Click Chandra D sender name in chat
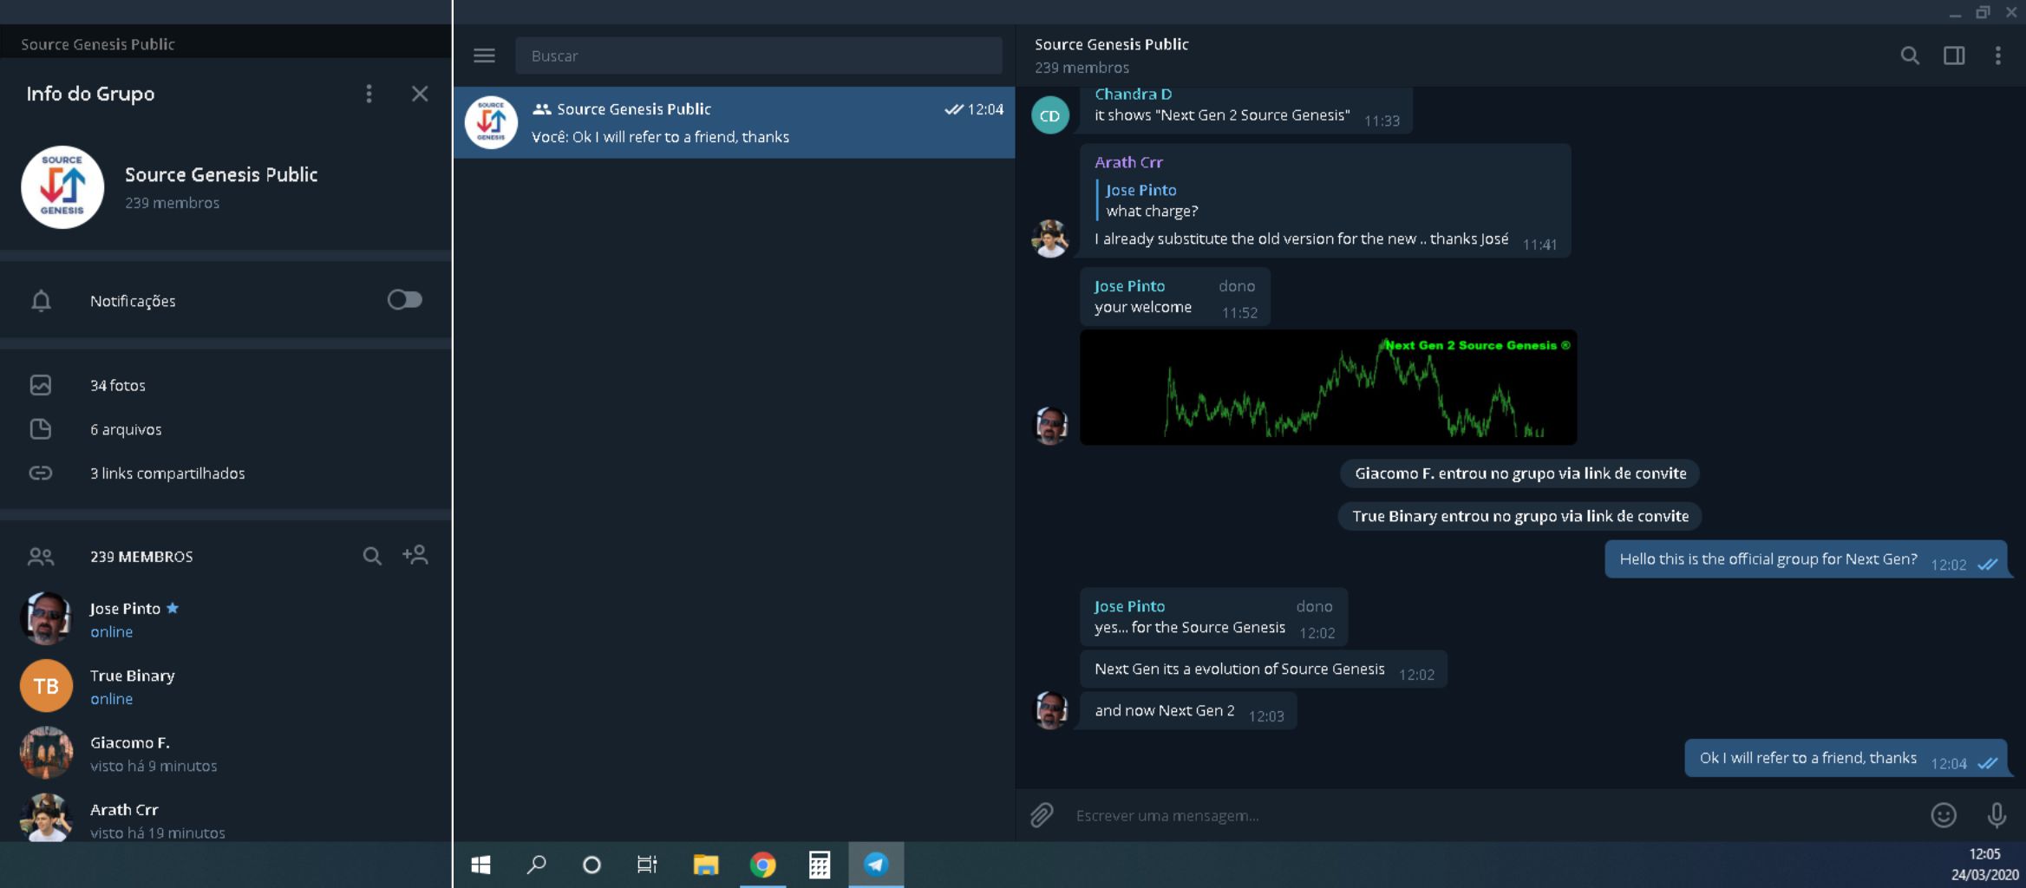 [x=1133, y=94]
